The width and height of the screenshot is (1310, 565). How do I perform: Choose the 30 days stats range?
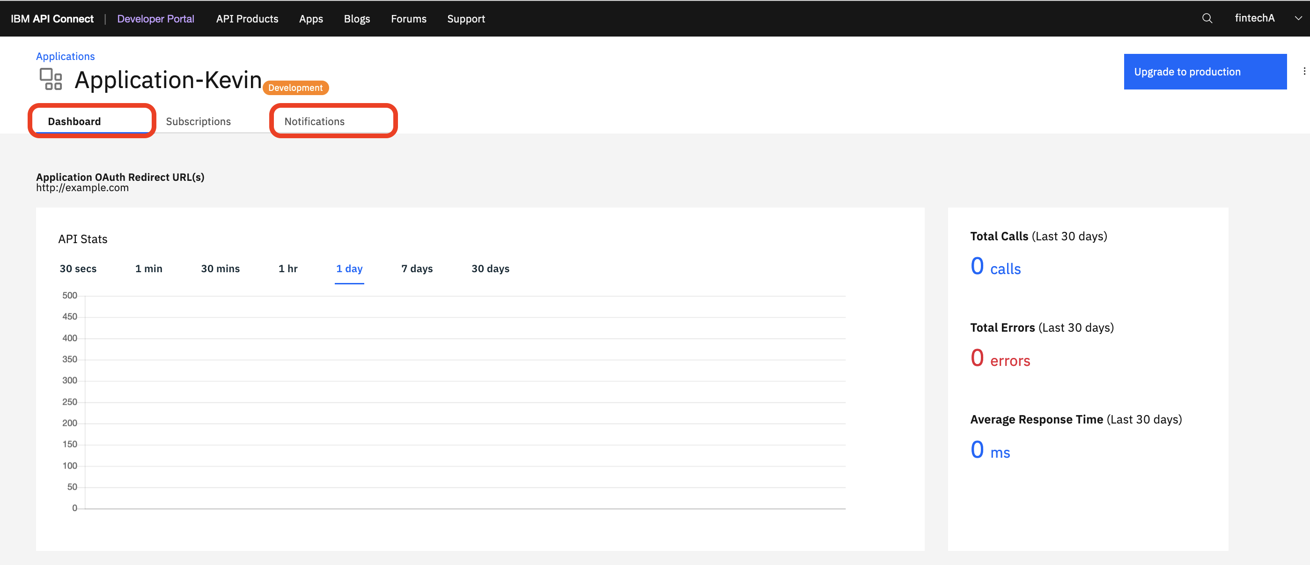click(x=490, y=269)
